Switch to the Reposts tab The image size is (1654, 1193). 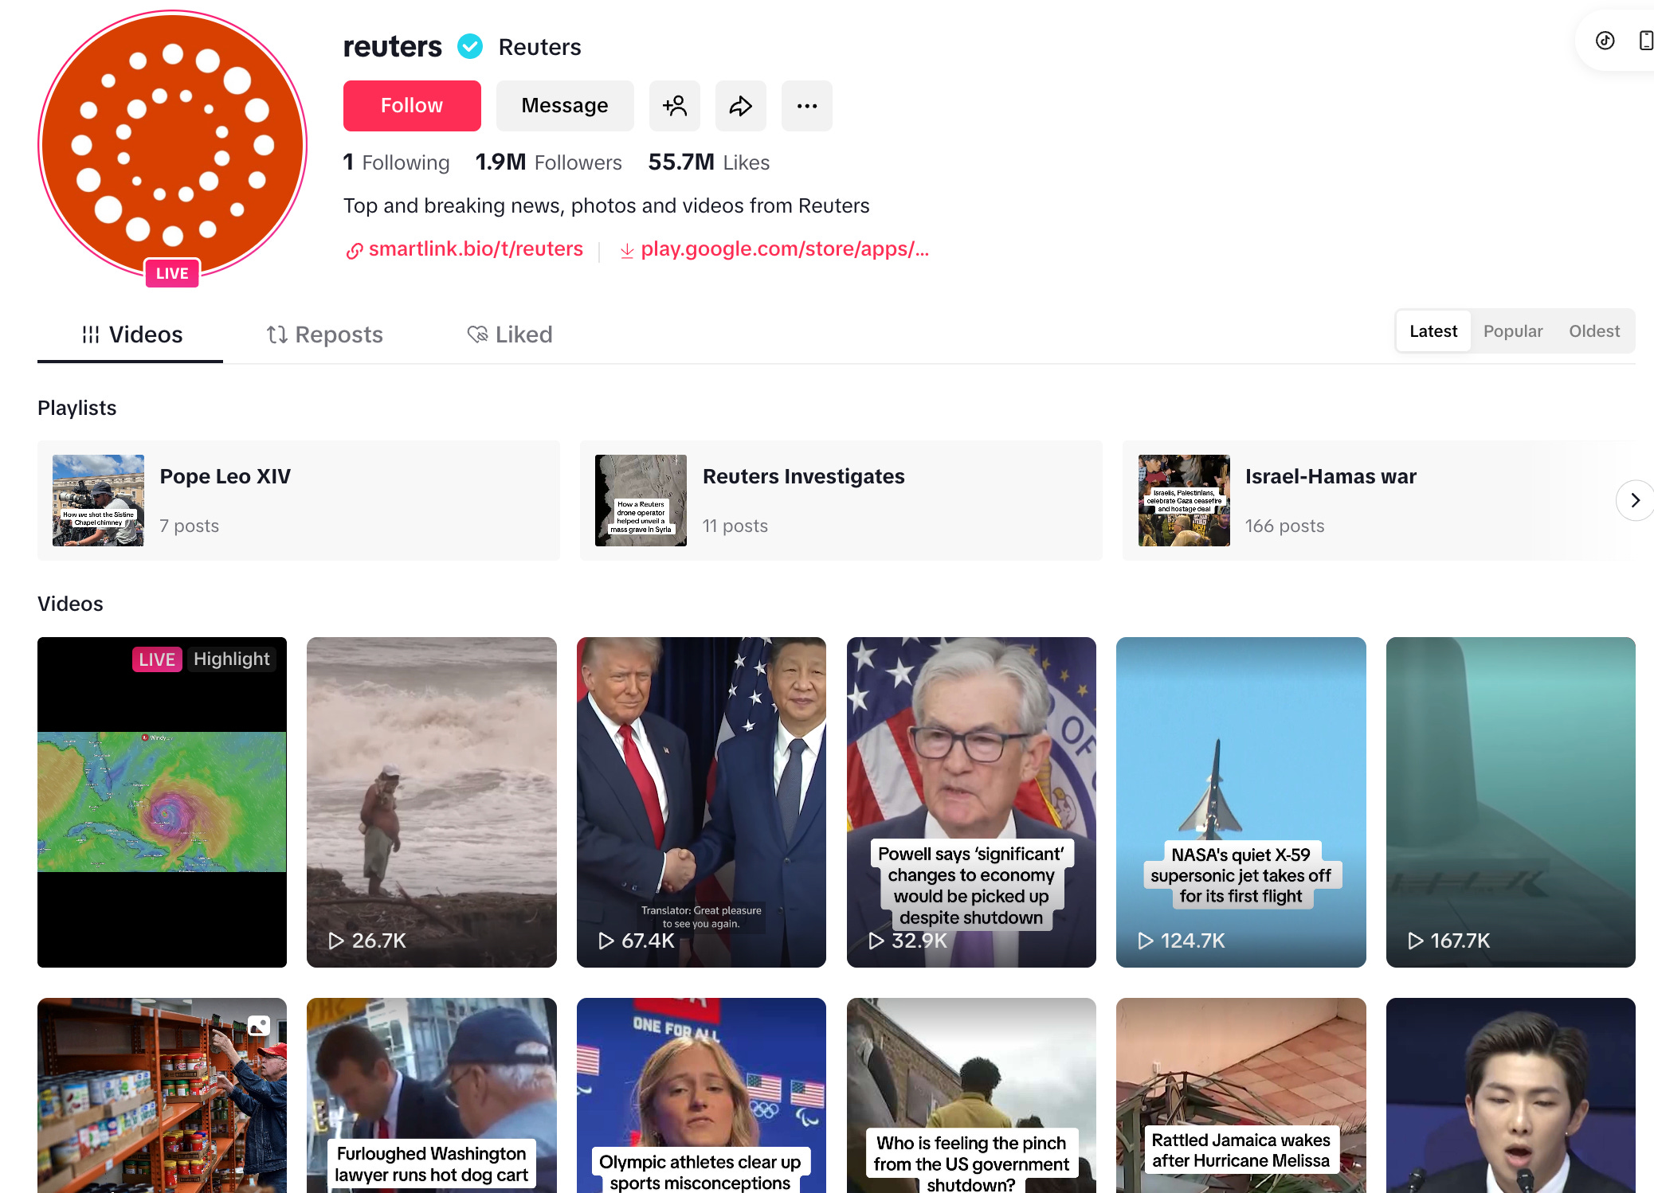(x=324, y=334)
